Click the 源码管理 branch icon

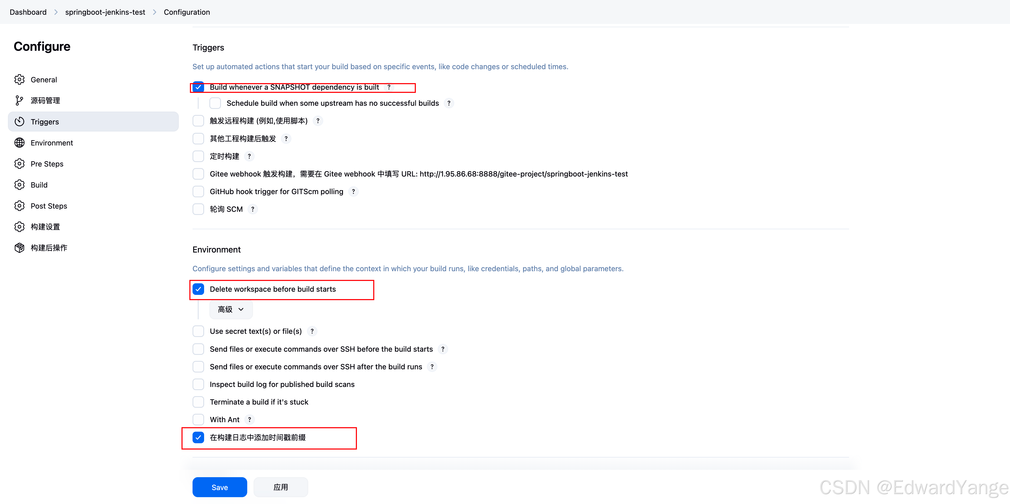20,100
